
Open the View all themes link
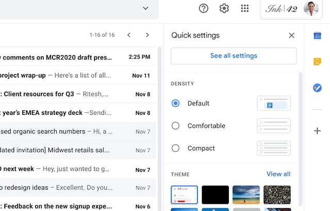(278, 174)
